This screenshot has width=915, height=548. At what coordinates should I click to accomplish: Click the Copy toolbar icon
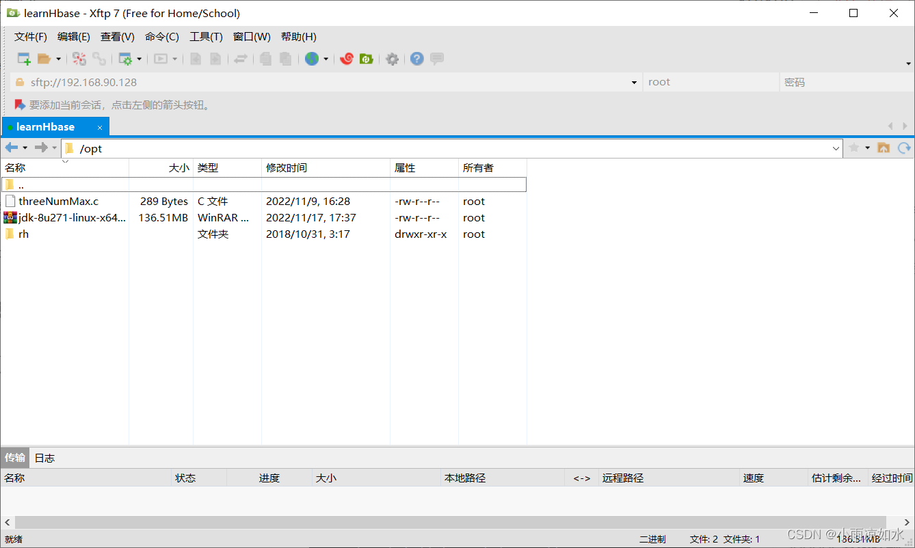click(266, 59)
